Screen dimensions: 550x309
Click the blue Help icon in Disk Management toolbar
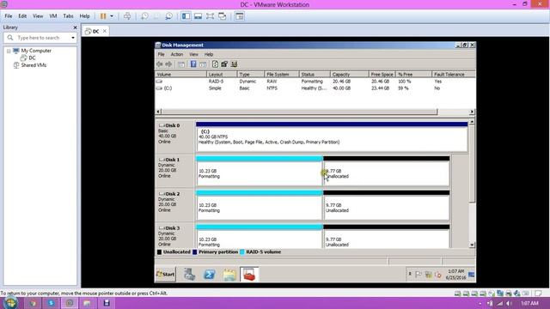193,64
